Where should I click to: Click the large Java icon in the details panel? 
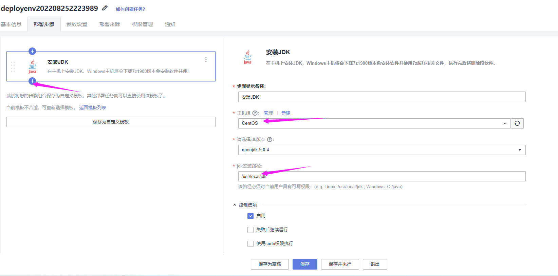coord(247,57)
